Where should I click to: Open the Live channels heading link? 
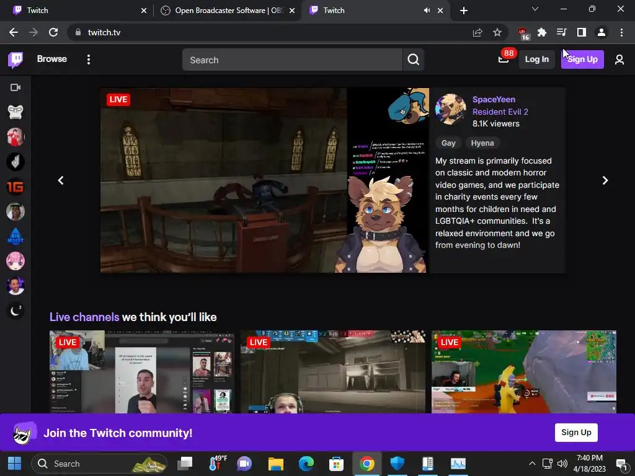pos(84,317)
